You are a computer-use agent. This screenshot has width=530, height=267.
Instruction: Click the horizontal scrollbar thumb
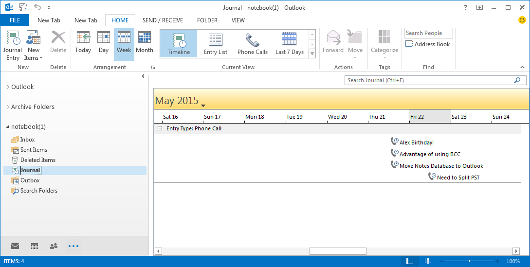coord(338,251)
